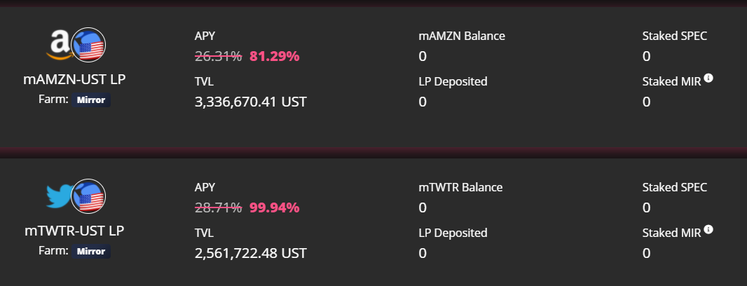The image size is (747, 286).
Task: Click info icon next to mAMZN Staked MIR
Action: coord(708,79)
